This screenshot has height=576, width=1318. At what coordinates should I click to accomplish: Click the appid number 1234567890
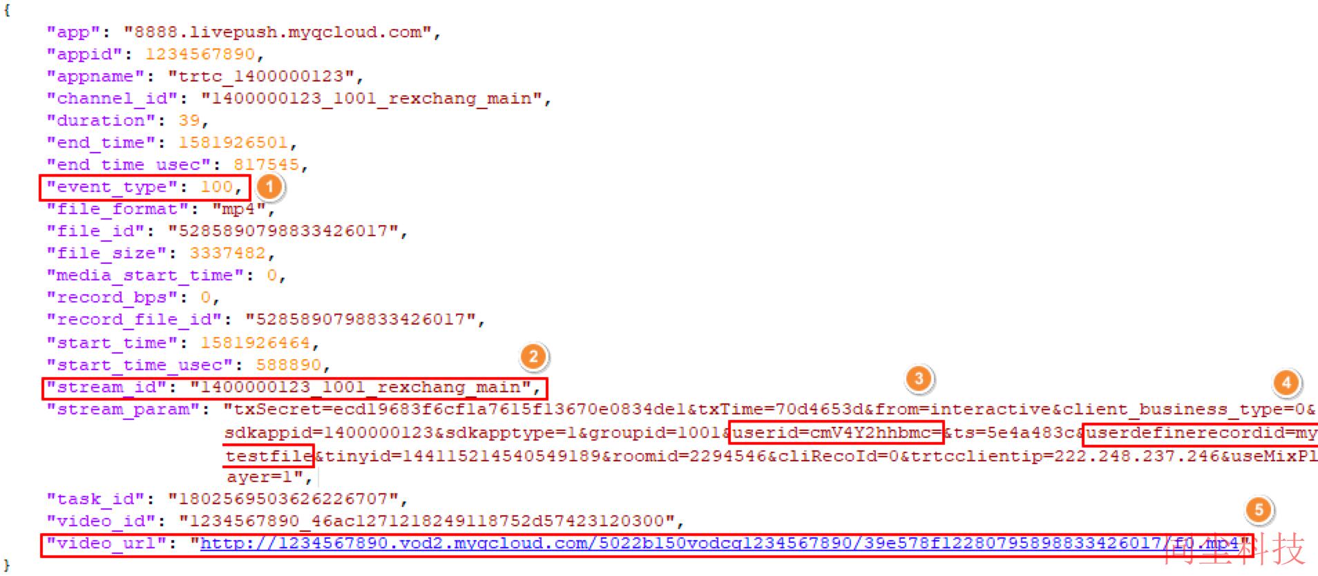200,54
